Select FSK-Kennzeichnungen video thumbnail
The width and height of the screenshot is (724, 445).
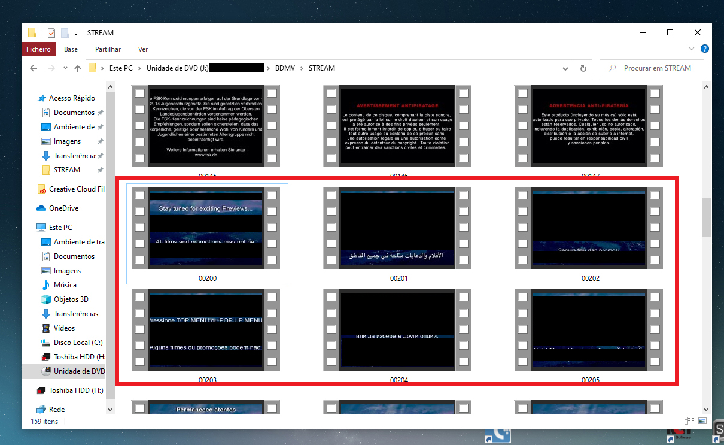[206, 126]
